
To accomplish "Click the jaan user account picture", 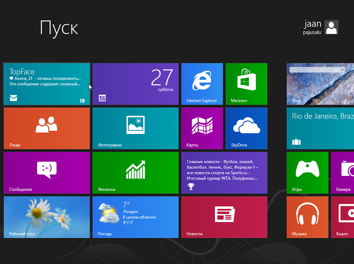I will click(x=331, y=27).
